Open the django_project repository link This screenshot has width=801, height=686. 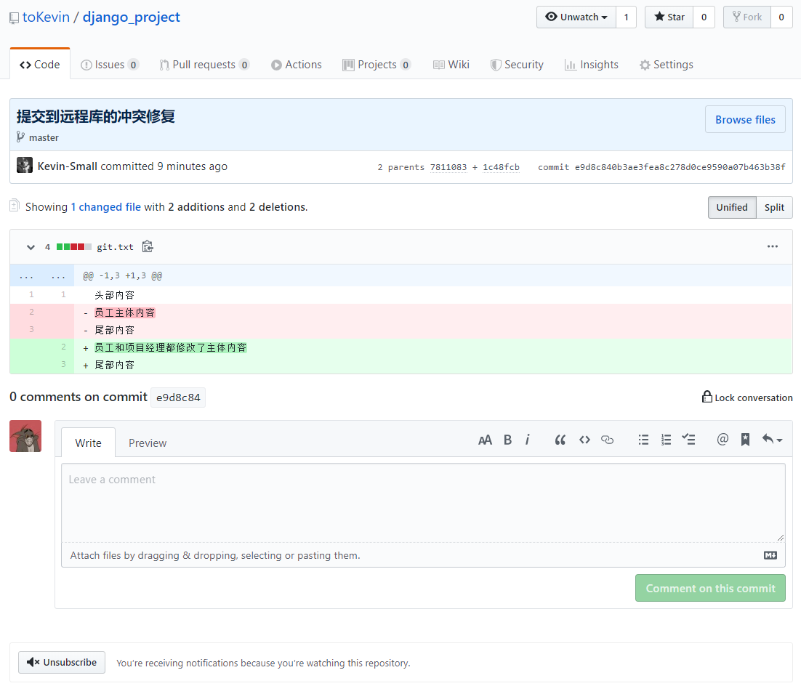(x=132, y=17)
